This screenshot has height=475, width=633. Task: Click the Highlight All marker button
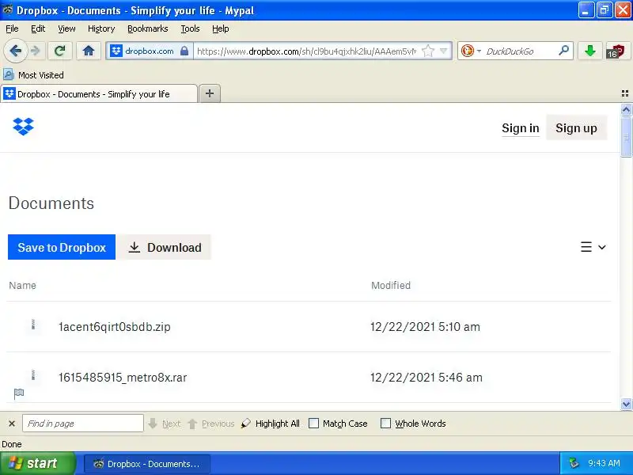click(x=270, y=424)
